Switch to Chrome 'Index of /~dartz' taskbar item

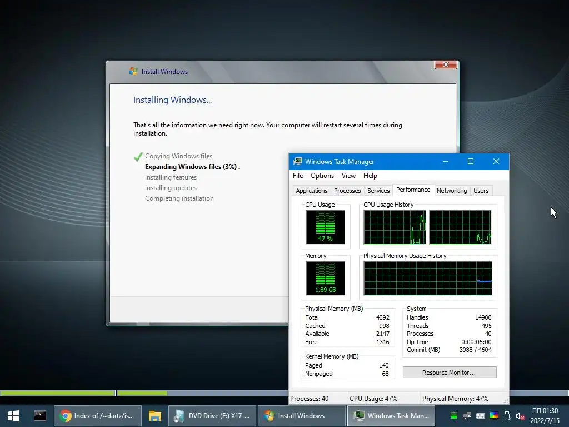(x=98, y=416)
